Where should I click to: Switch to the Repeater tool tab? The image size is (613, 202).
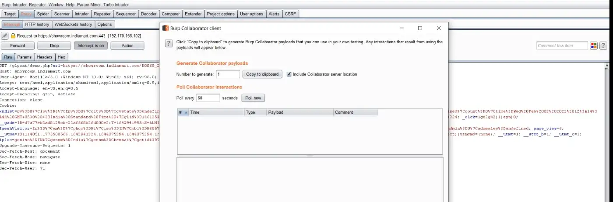(102, 14)
